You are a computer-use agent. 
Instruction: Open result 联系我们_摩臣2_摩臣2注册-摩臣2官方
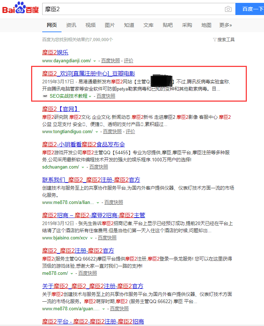[x=91, y=180]
